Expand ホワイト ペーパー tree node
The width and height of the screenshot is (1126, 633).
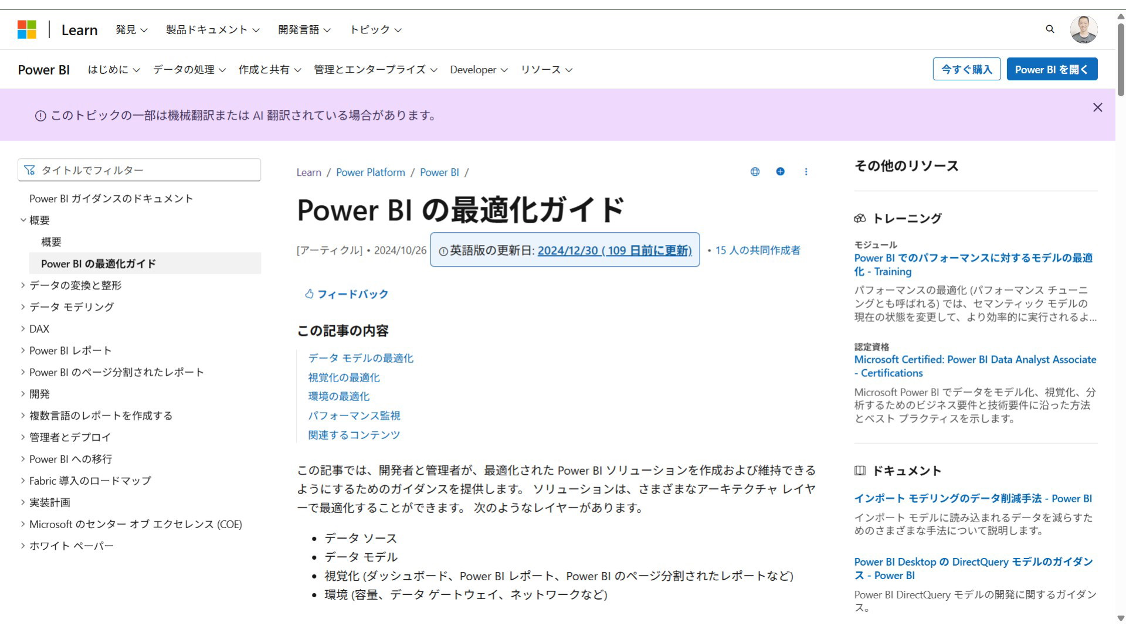click(x=23, y=546)
